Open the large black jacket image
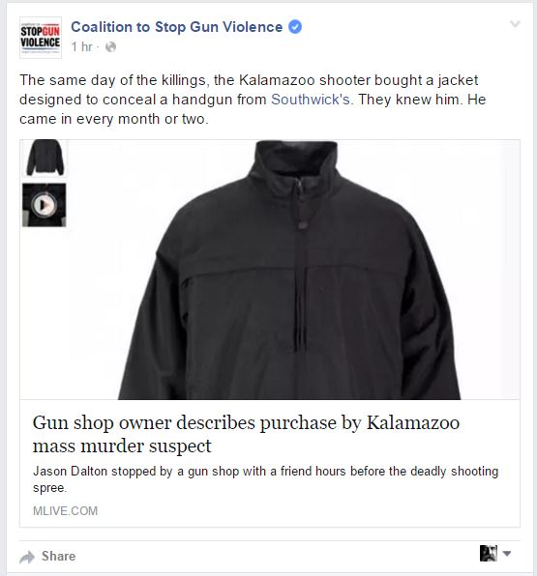The height and width of the screenshot is (576, 537). pos(270,270)
